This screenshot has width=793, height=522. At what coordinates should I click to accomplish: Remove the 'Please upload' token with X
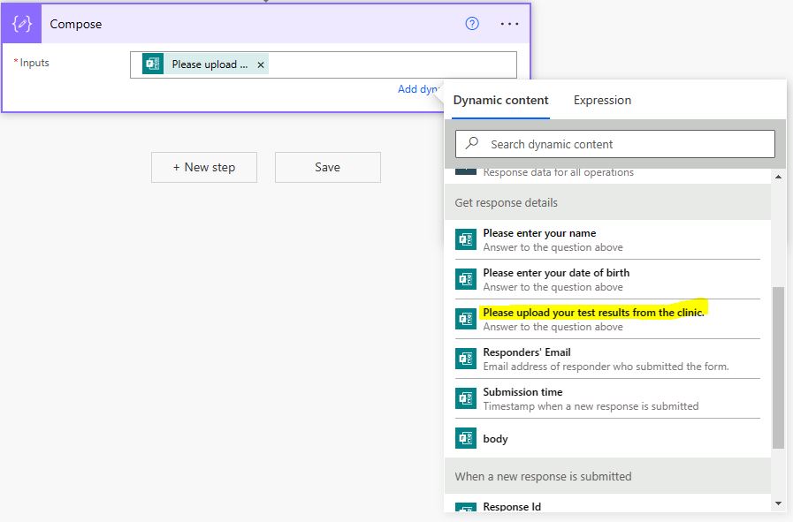coord(260,64)
